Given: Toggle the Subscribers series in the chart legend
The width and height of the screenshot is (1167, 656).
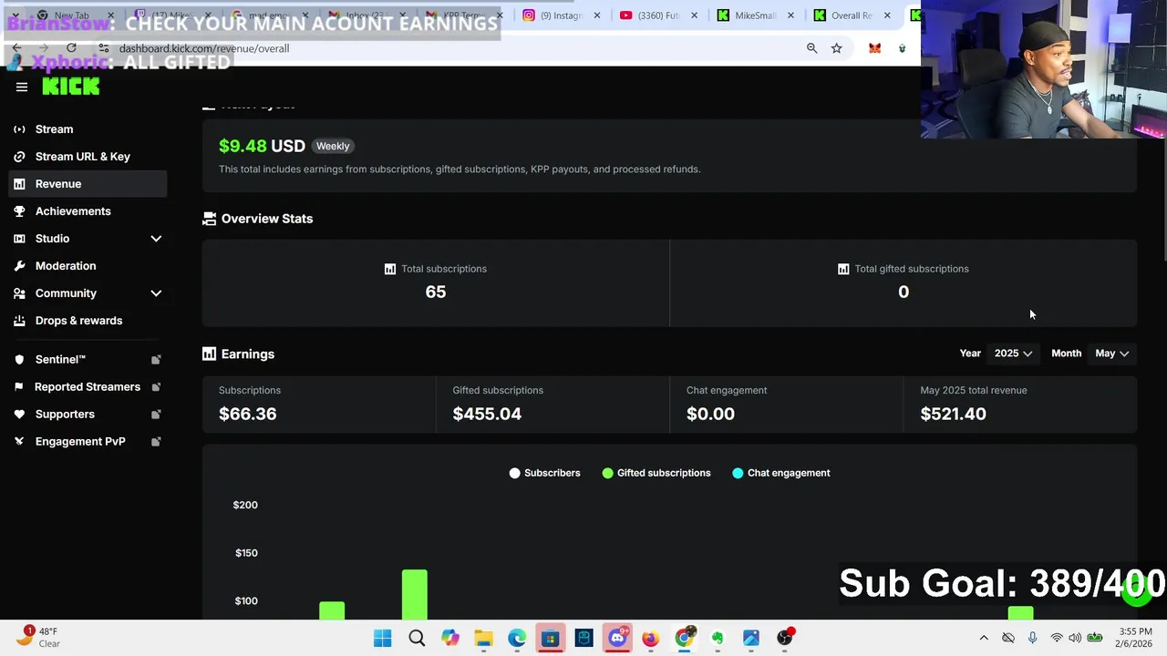Looking at the screenshot, I should pos(545,473).
